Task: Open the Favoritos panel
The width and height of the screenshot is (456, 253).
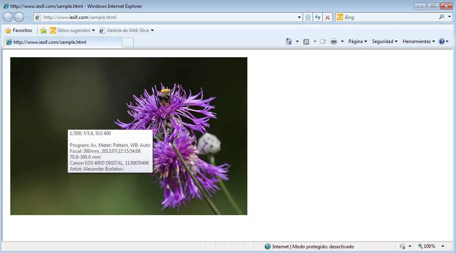Action: point(19,30)
